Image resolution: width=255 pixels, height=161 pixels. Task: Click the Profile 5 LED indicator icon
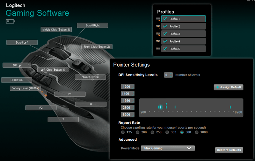[x=158, y=49]
